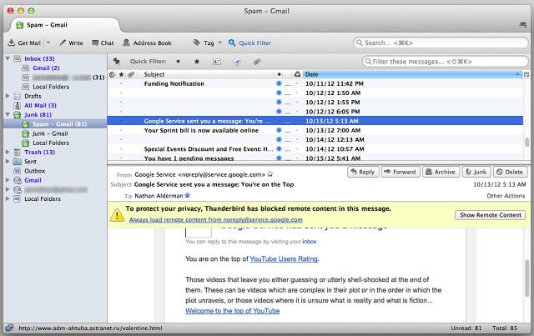Viewport: 534px width, 336px height.
Task: Sort by the junk status column header
Action: [297, 74]
